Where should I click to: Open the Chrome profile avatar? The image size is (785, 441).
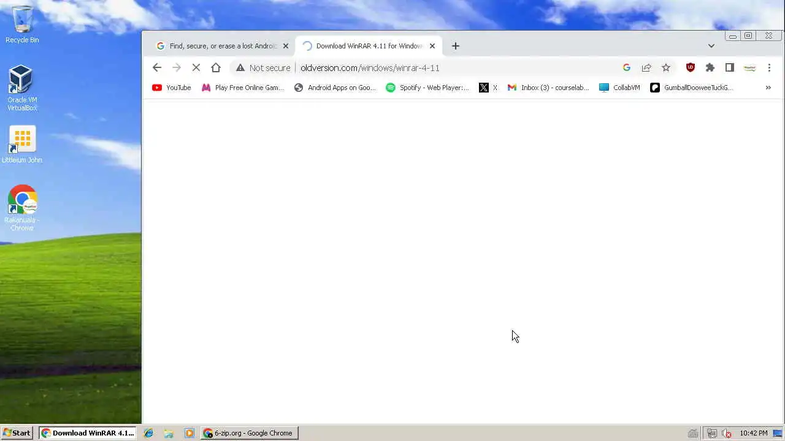tap(749, 68)
